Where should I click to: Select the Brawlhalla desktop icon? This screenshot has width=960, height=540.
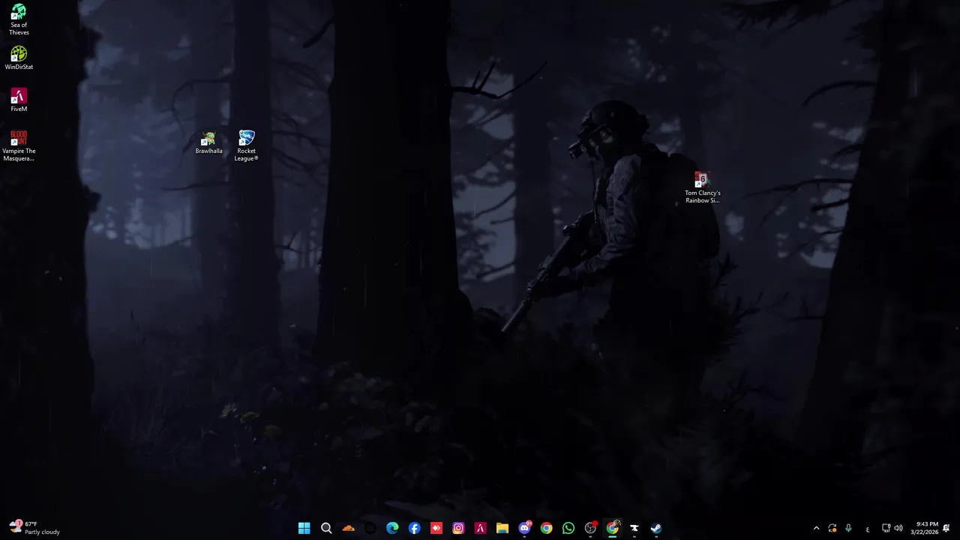point(208,142)
